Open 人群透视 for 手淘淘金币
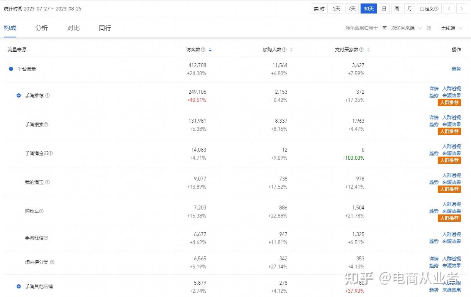Screen dimensions: 471x297 451,147
